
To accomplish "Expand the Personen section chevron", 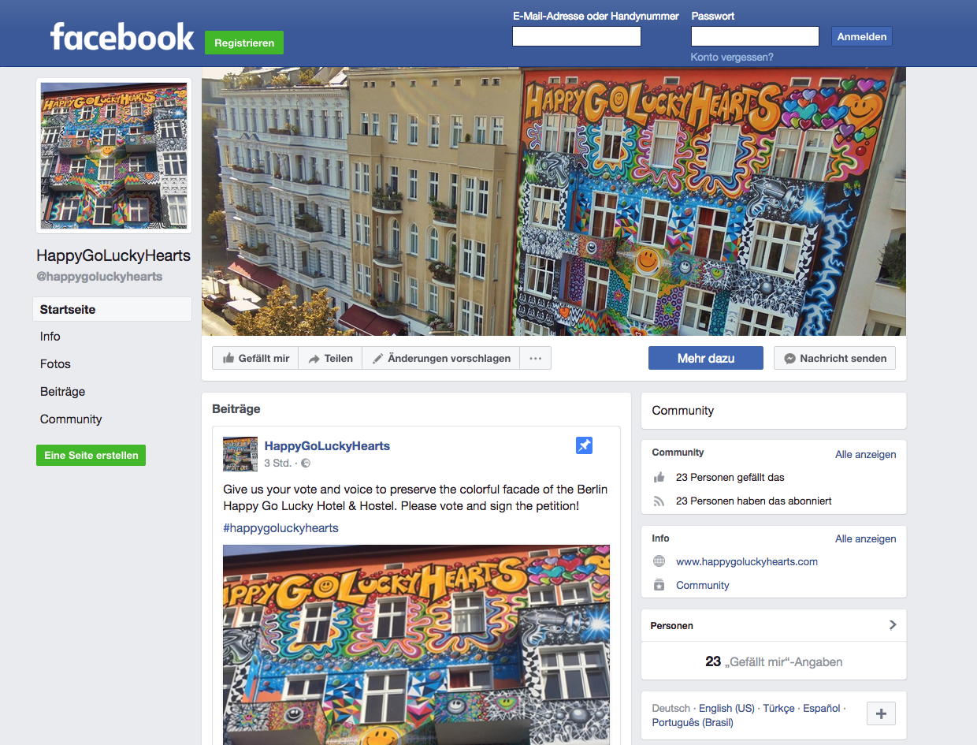I will point(893,625).
